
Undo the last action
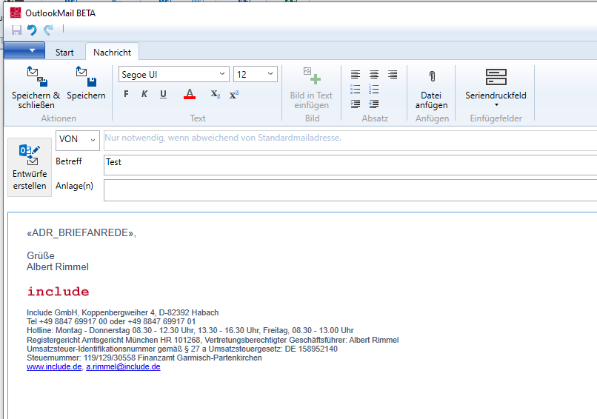(32, 30)
